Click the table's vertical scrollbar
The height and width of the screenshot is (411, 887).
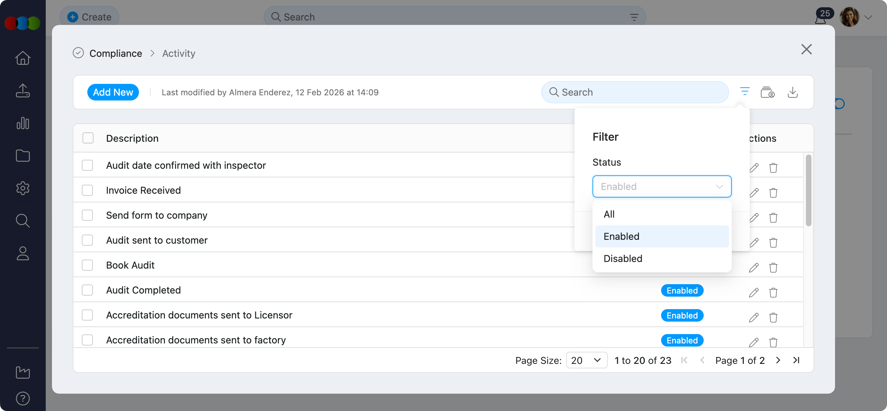coord(808,191)
